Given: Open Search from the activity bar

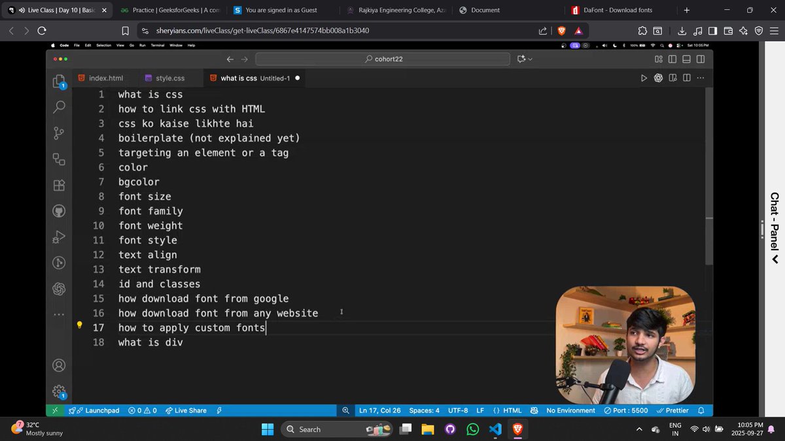Looking at the screenshot, I should point(59,106).
